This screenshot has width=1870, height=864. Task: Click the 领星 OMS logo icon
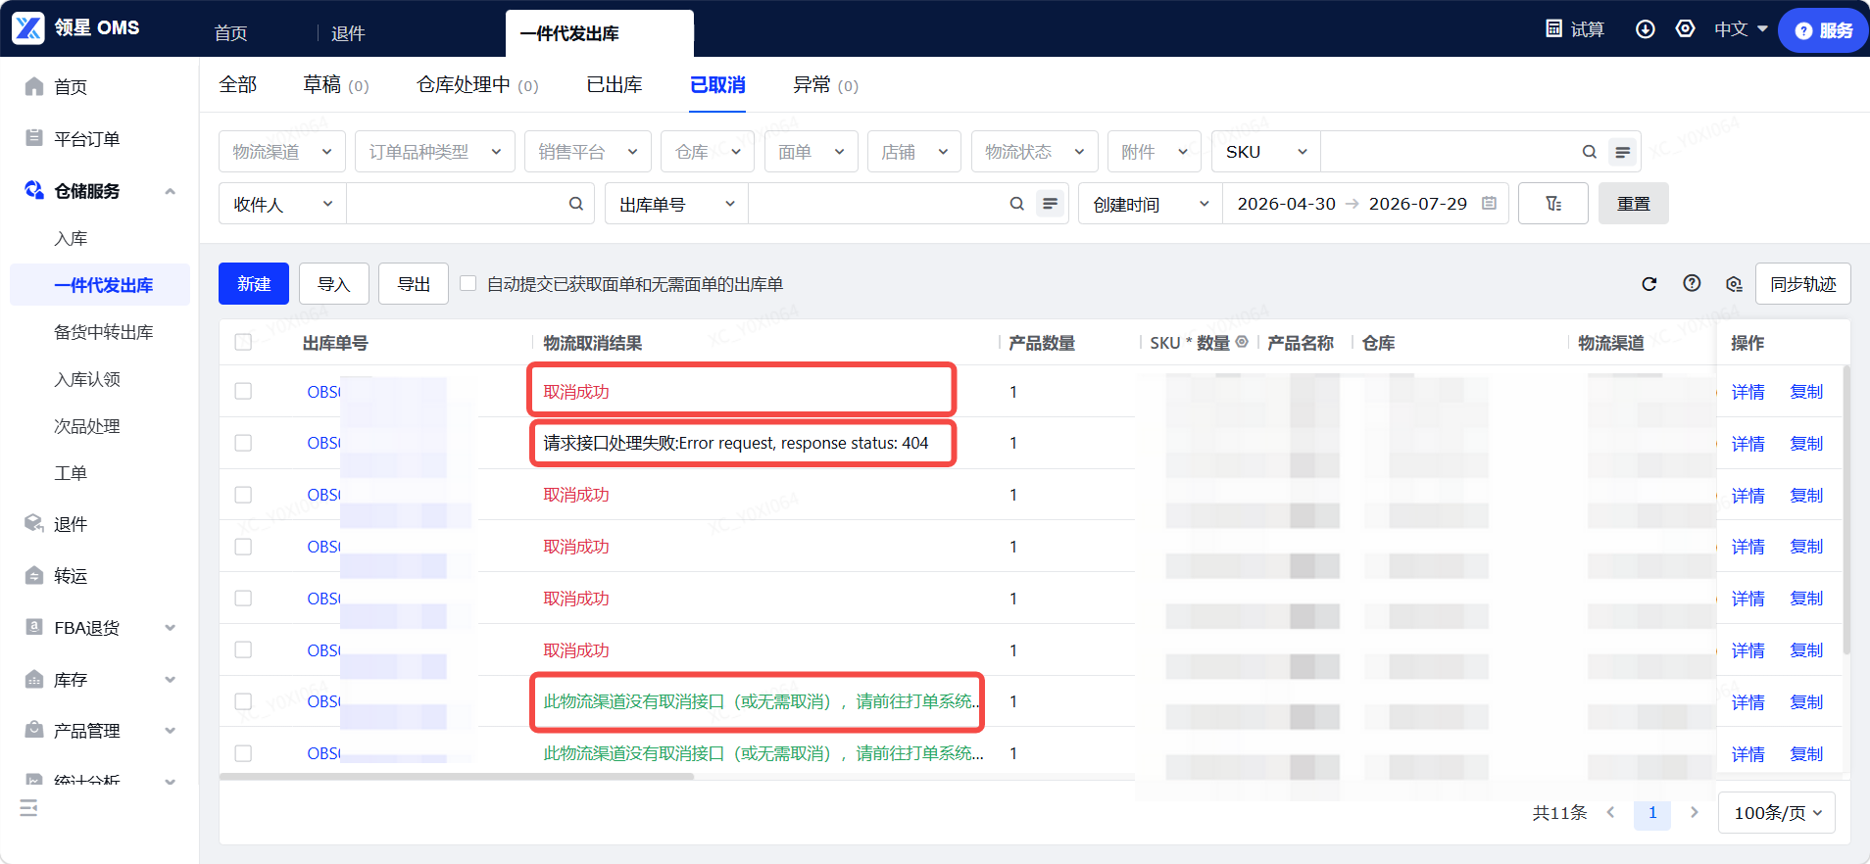[28, 28]
